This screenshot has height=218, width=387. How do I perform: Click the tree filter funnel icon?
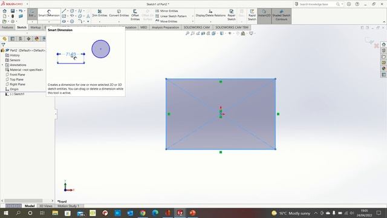pos(3,45)
